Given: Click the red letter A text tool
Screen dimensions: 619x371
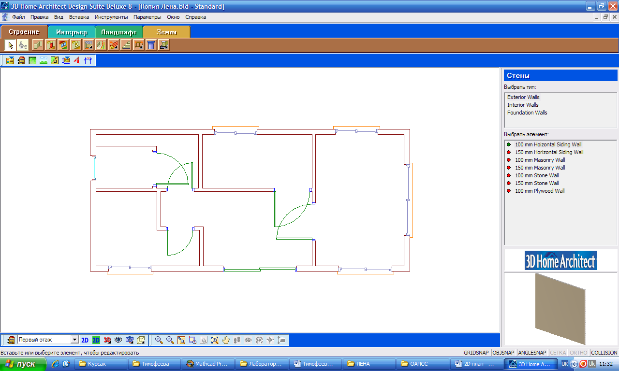Looking at the screenshot, I should [76, 60].
